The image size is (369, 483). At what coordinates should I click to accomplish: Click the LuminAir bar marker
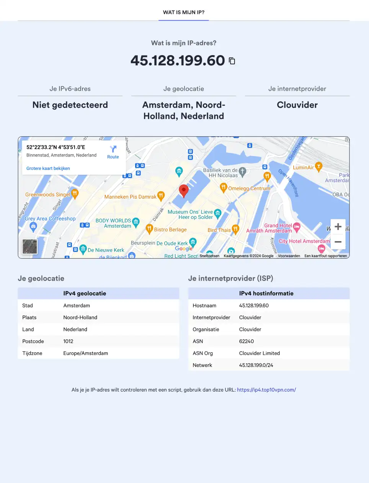click(x=318, y=166)
